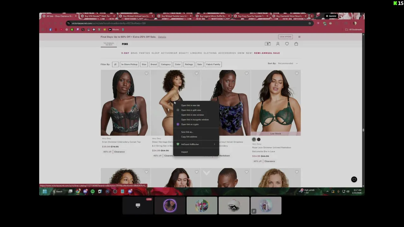Open Rose Lace Shimmer Unlined Peekaboo product title
Image resolution: width=404 pixels, height=227 pixels.
pyautogui.click(x=271, y=149)
